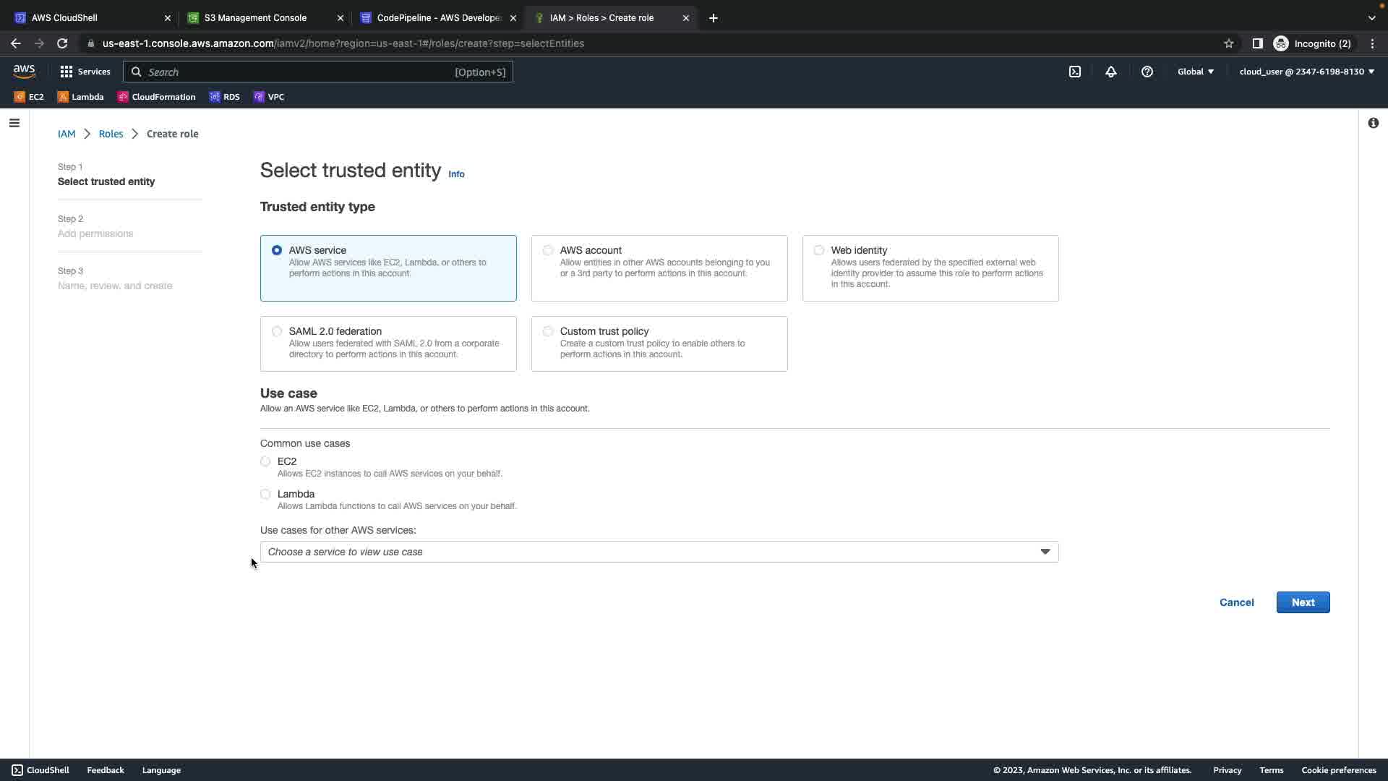Bookmark this page with the star icon
Viewport: 1388px width, 781px height.
1228,43
